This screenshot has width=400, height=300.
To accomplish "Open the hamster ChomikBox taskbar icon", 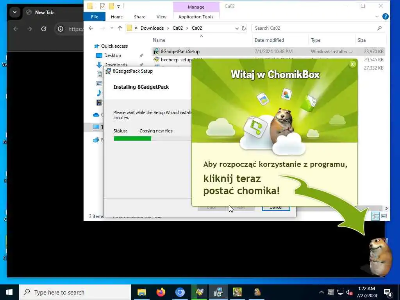I will [x=257, y=292].
